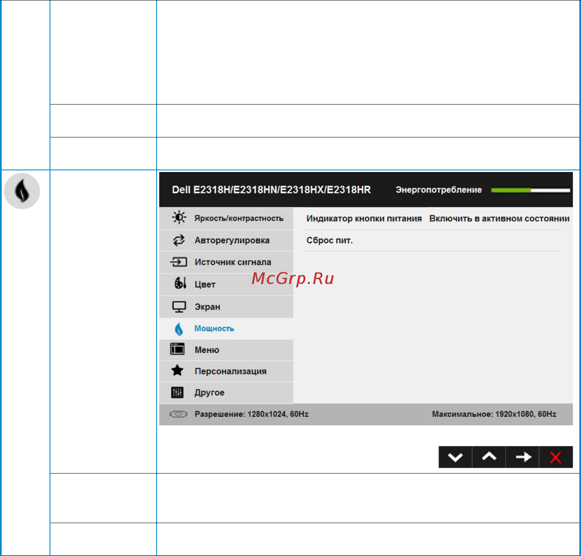Viewport: 581px width, 556px height.
Task: Select the Цвет menu item
Action: (x=226, y=284)
